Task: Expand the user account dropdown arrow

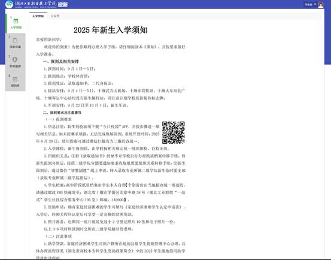Action: pyautogui.click(x=315, y=4)
